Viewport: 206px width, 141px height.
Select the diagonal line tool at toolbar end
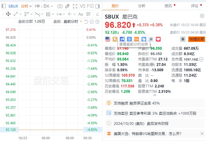tap(98, 14)
